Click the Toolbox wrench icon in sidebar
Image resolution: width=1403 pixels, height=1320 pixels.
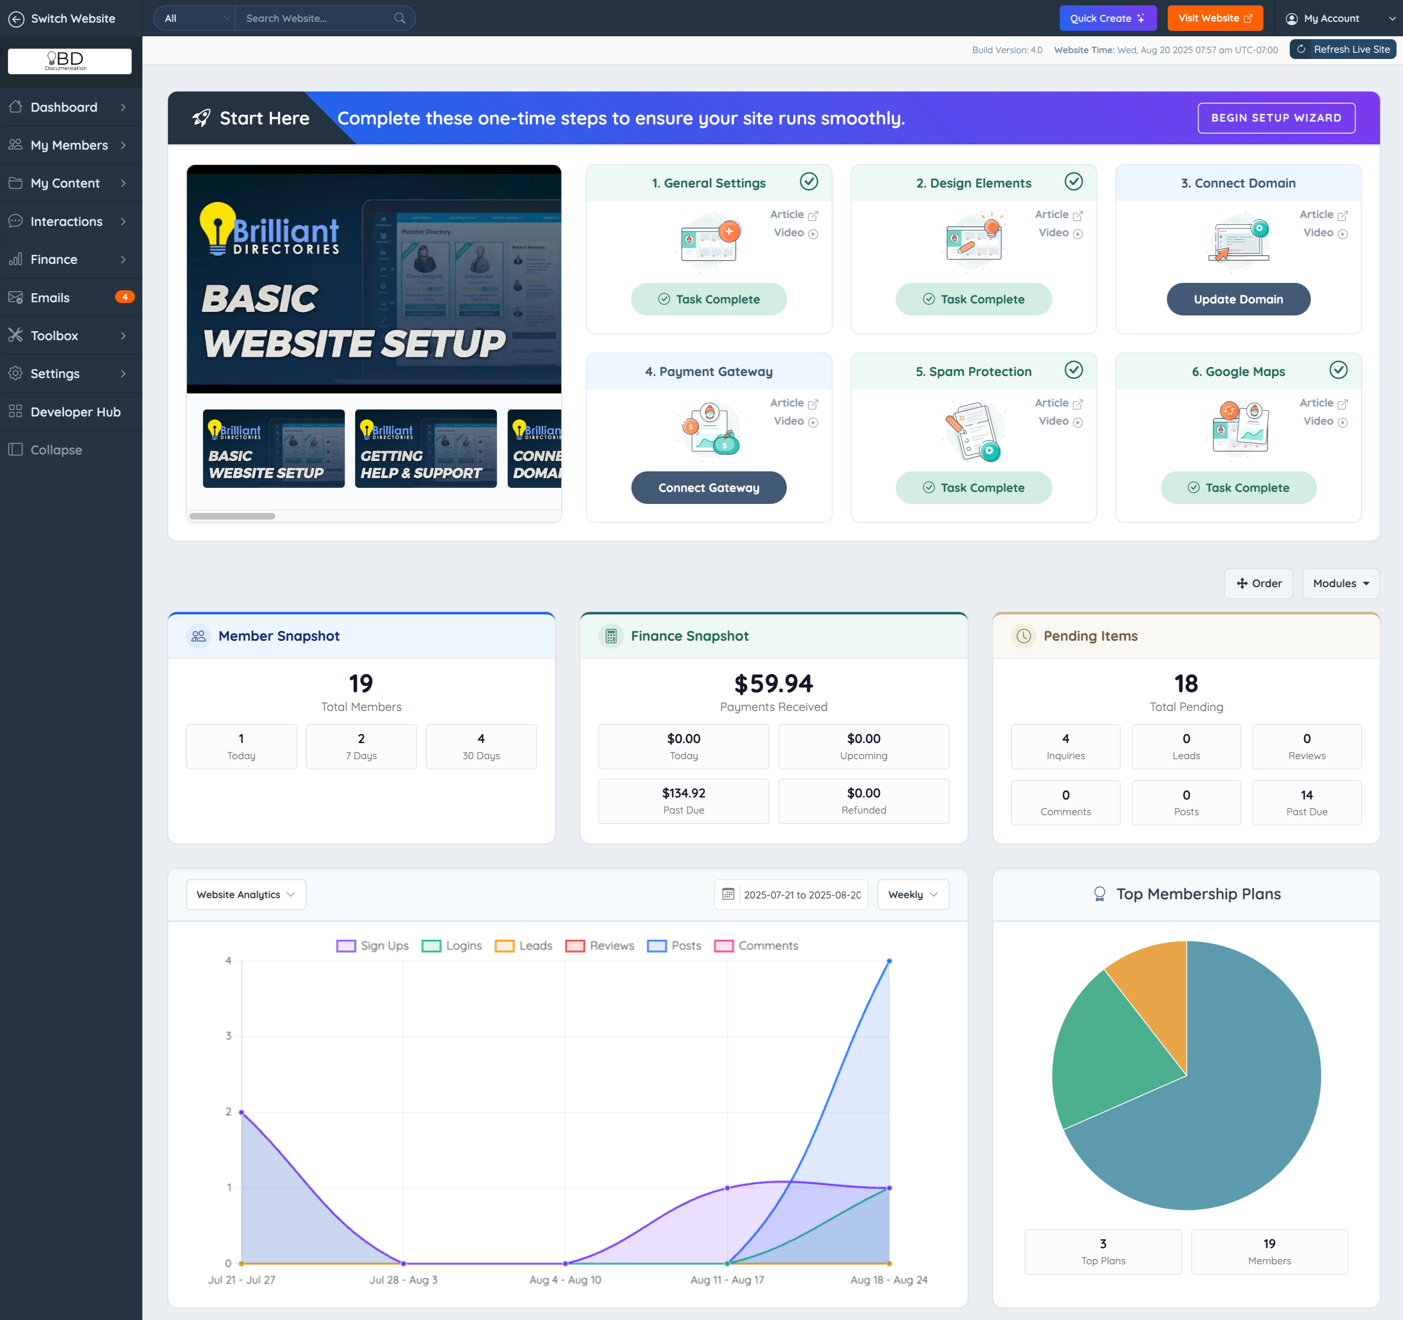click(16, 335)
